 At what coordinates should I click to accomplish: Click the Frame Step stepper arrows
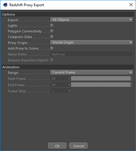[69, 91]
